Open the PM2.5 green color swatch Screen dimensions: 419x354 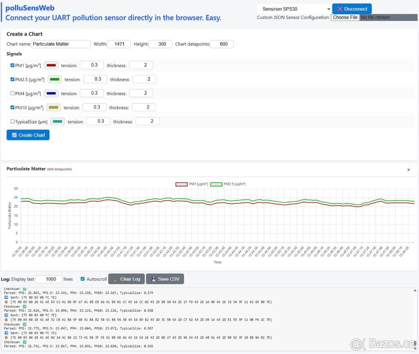tap(54, 79)
